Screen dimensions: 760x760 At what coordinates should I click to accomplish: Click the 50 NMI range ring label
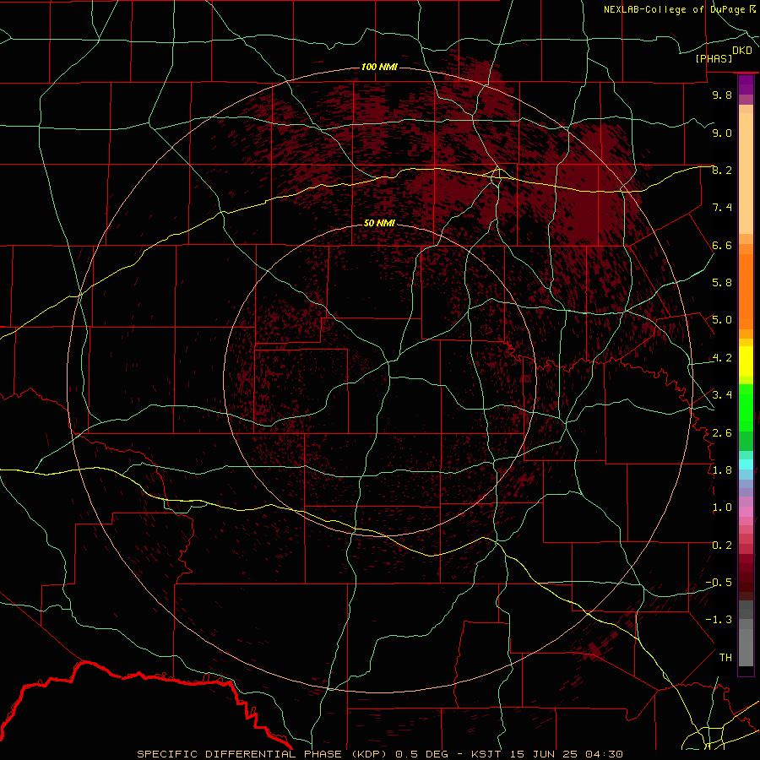(x=379, y=224)
